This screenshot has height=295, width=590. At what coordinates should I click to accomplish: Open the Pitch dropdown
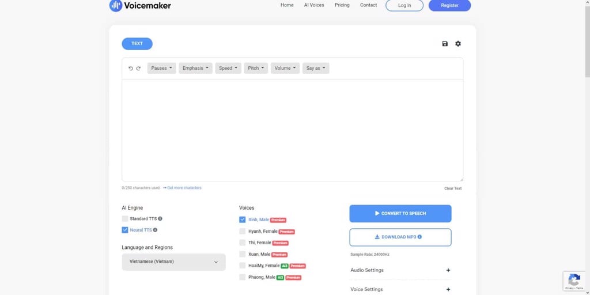point(256,68)
